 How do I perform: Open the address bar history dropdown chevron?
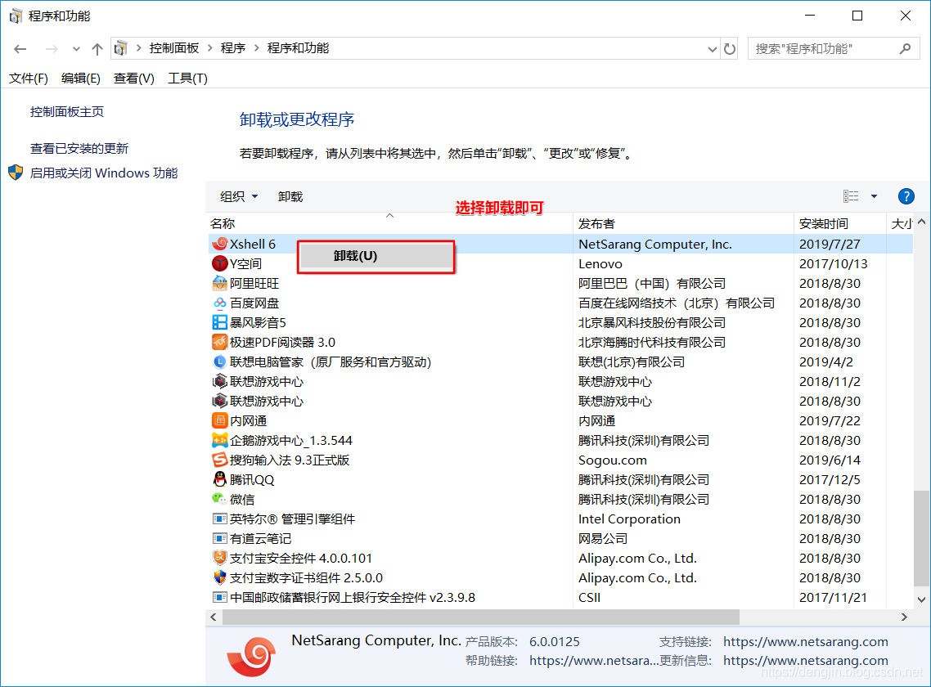tap(711, 48)
